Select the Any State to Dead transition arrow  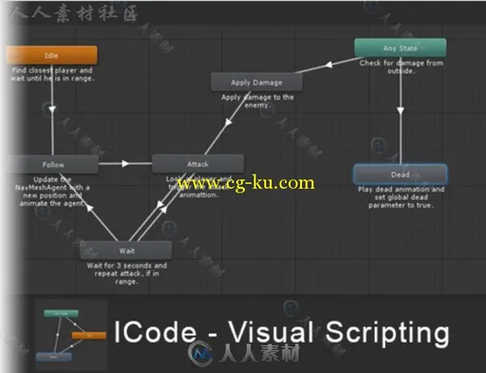[401, 110]
